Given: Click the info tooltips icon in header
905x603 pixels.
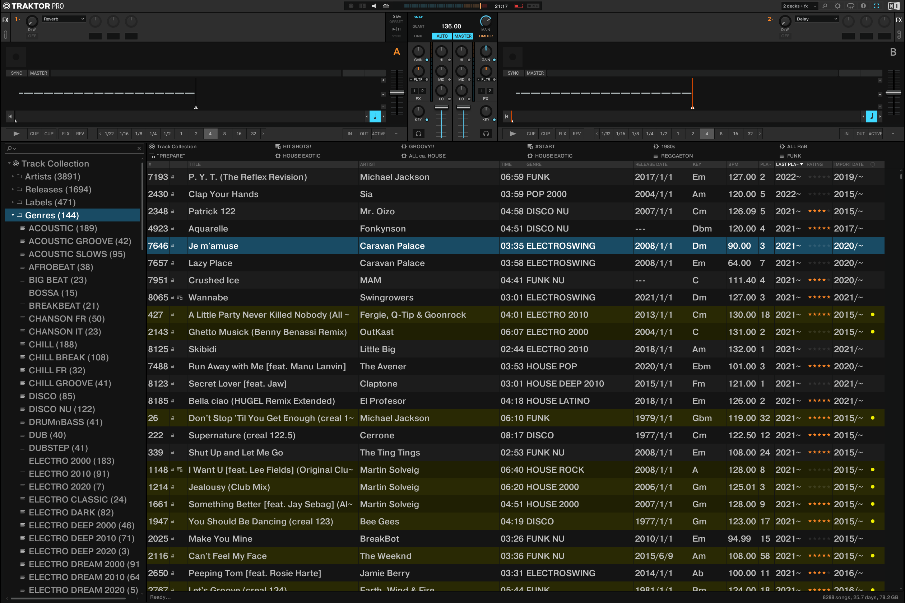Looking at the screenshot, I should pyautogui.click(x=863, y=6).
